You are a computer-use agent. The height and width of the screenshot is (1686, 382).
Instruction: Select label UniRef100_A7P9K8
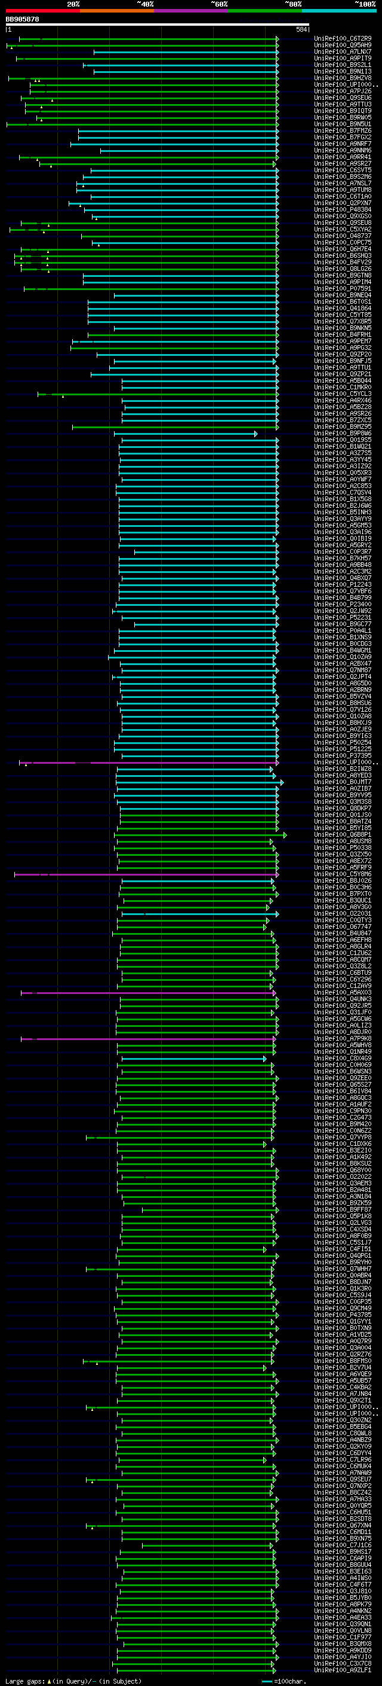click(343, 1039)
